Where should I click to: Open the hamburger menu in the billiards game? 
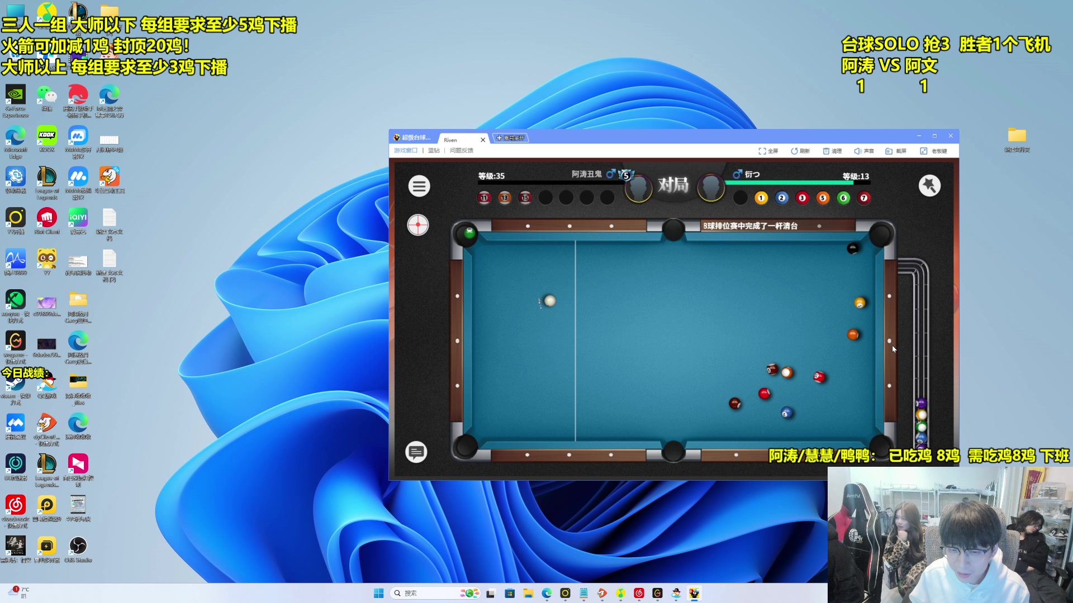pos(419,186)
